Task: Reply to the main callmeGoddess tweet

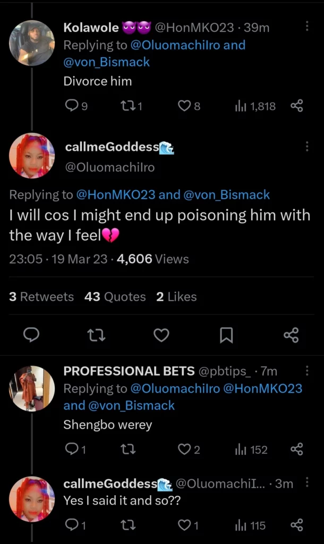Action: coord(31,335)
